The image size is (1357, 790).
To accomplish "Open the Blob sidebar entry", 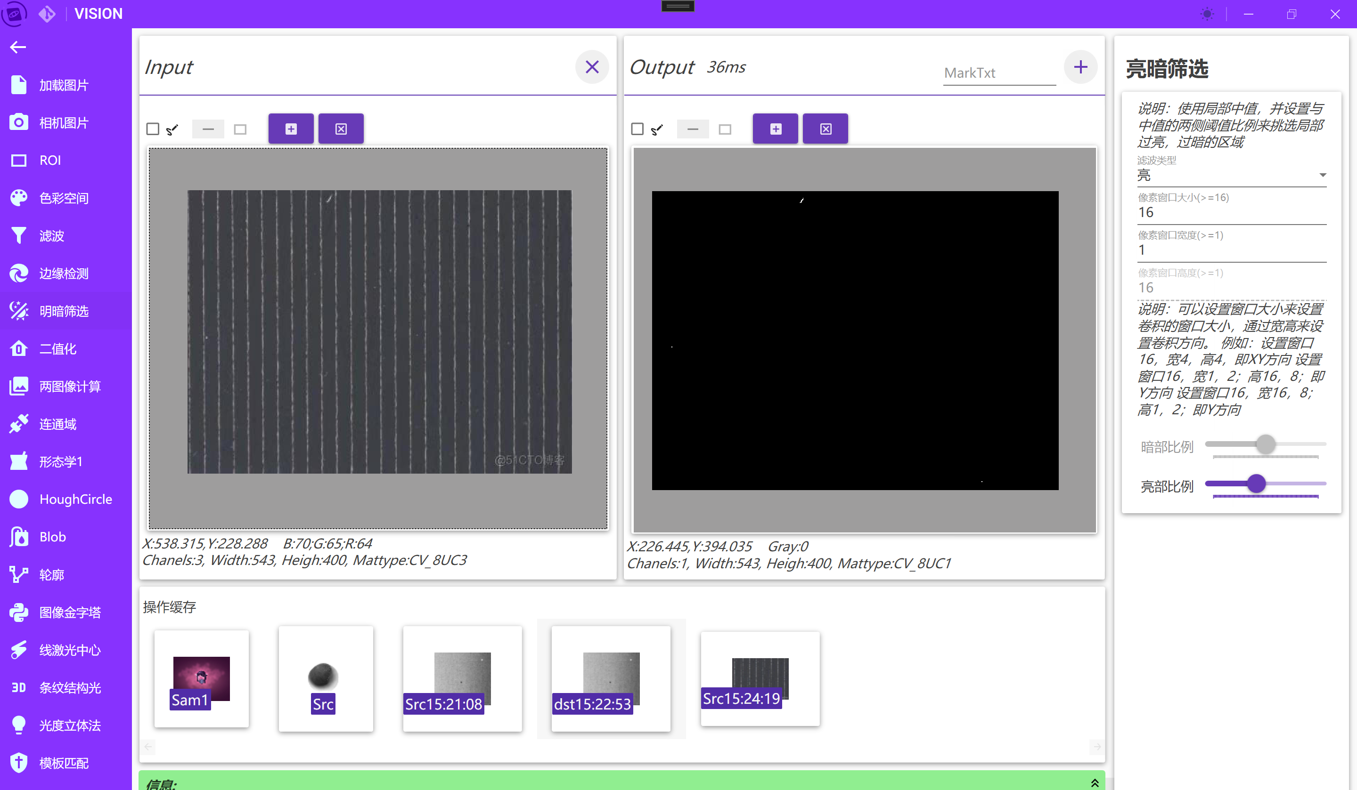I will (53, 537).
